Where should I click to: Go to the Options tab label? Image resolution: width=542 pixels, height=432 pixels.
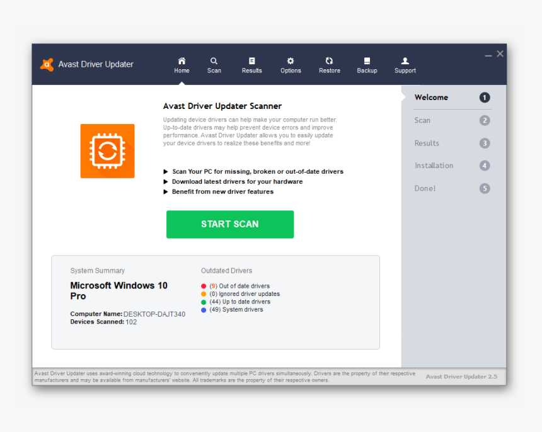tap(291, 71)
